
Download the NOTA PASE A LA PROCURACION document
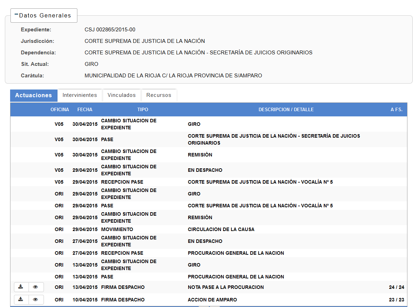point(21,287)
